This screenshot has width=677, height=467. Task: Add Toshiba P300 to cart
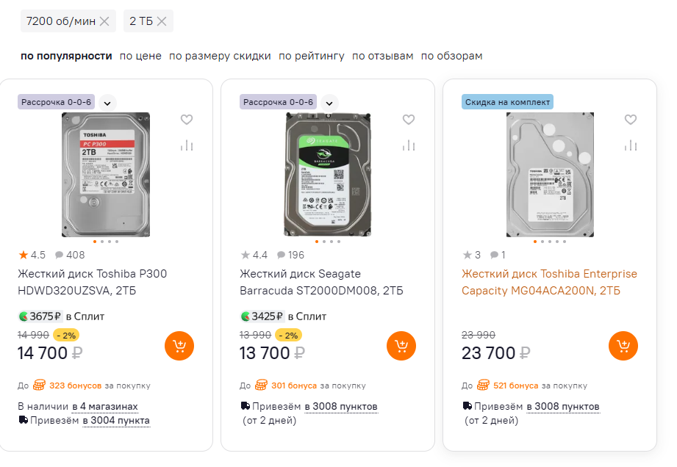tap(179, 346)
